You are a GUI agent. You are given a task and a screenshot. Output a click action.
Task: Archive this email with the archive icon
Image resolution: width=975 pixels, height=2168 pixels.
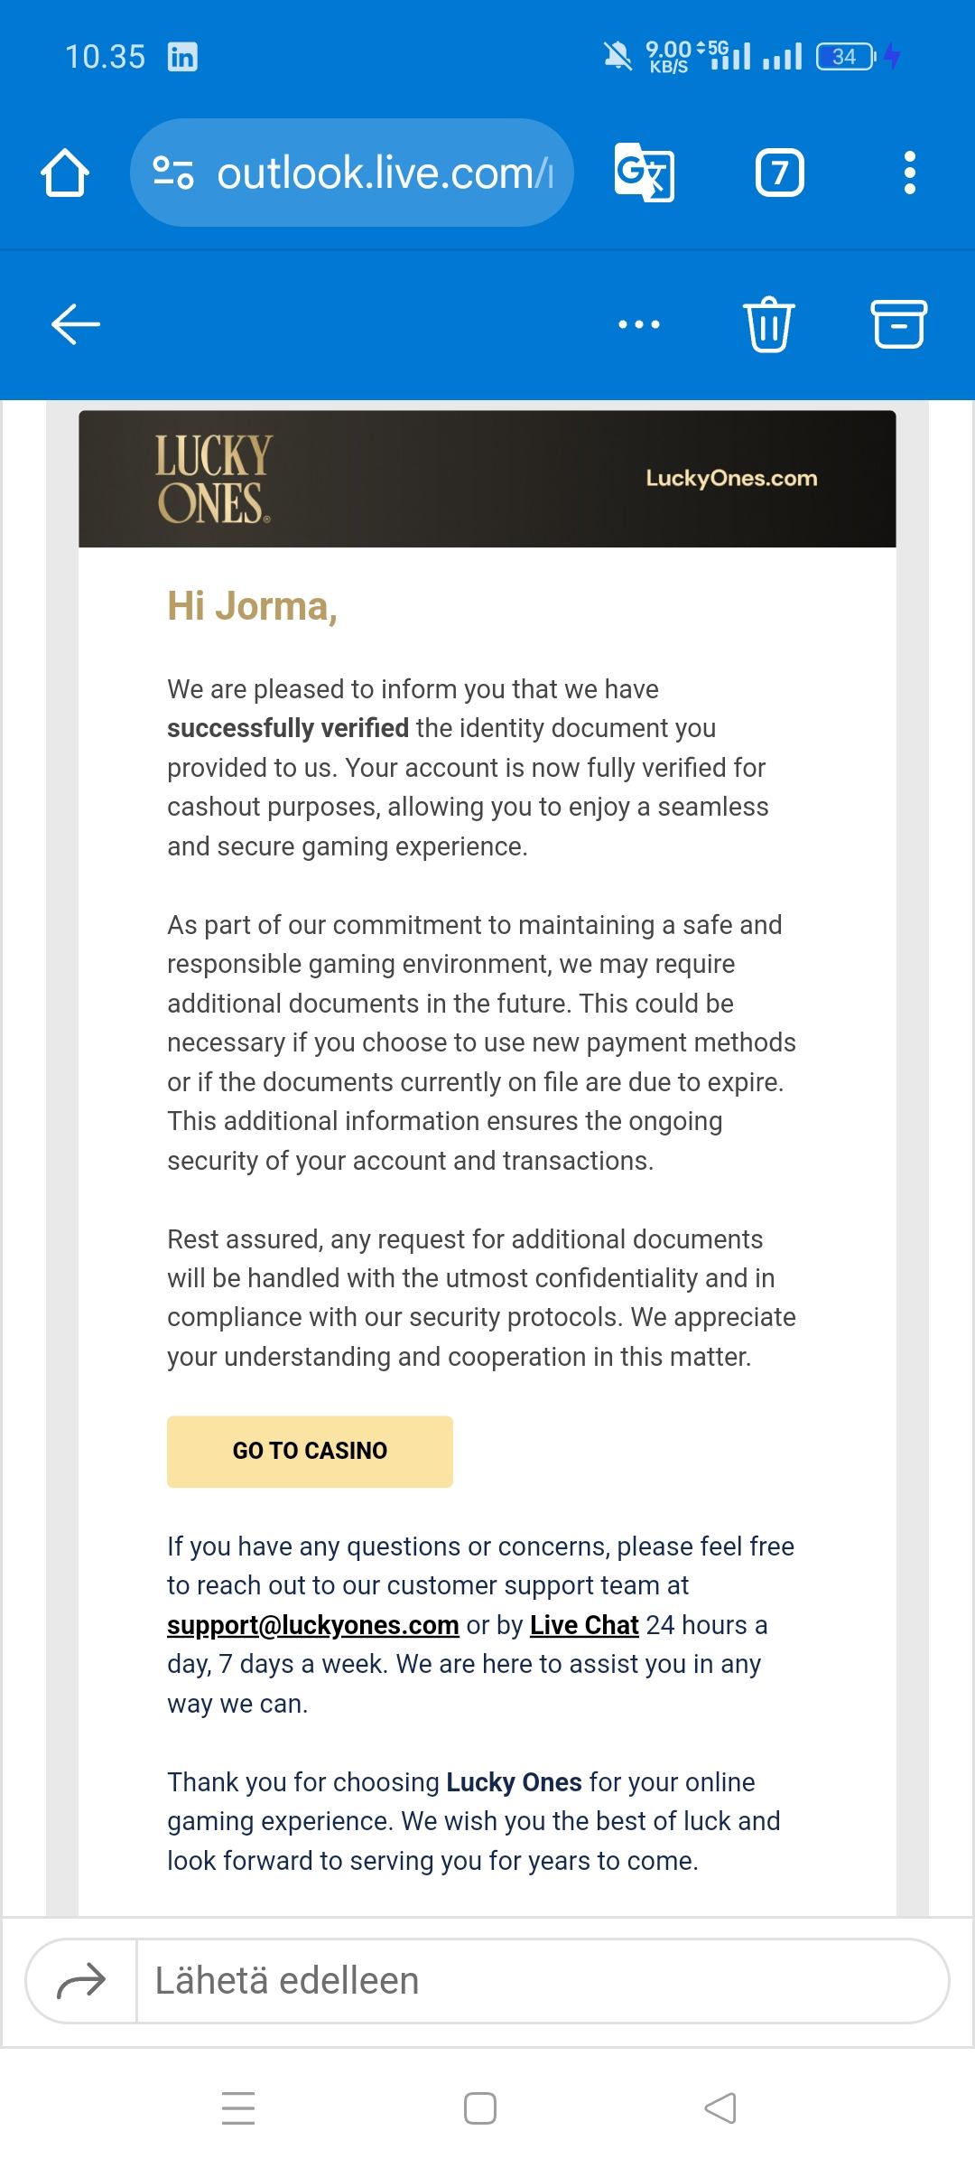(898, 323)
